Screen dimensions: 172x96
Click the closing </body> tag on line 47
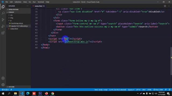(x=45, y=45)
